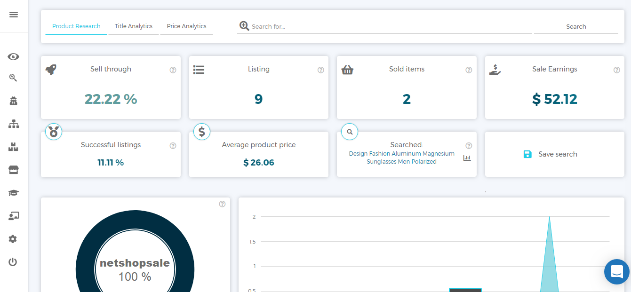Show help tooltip for Sale Earnings
The image size is (631, 292).
point(616,70)
